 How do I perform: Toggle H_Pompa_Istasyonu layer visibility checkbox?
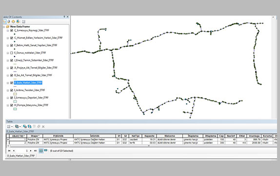pos(12,105)
